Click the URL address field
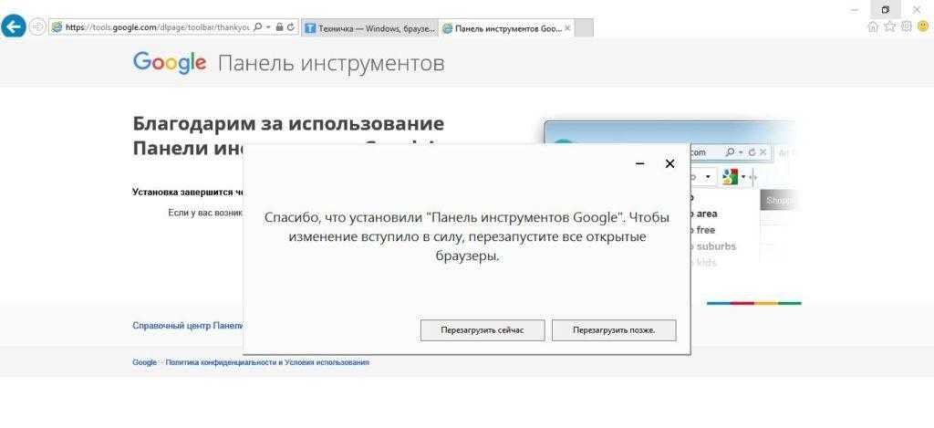The width and height of the screenshot is (934, 428). (155, 27)
